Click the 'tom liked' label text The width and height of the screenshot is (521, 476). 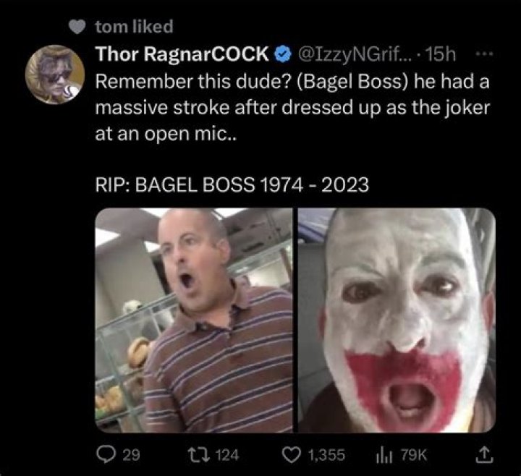pos(134,27)
